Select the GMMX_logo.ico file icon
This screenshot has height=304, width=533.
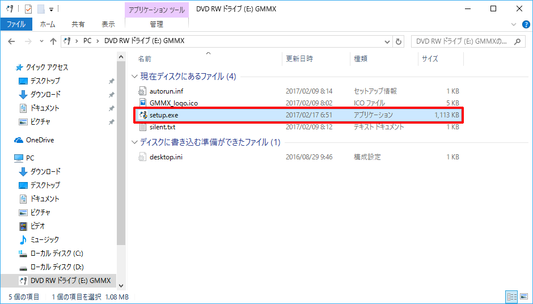coord(142,103)
